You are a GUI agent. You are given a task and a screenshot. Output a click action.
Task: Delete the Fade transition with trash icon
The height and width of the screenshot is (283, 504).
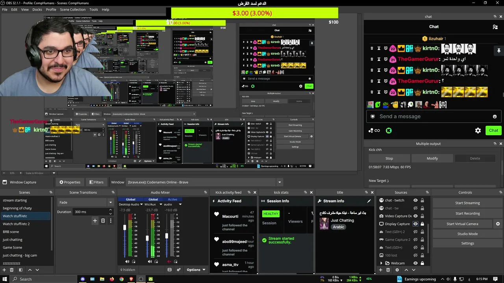point(103,221)
